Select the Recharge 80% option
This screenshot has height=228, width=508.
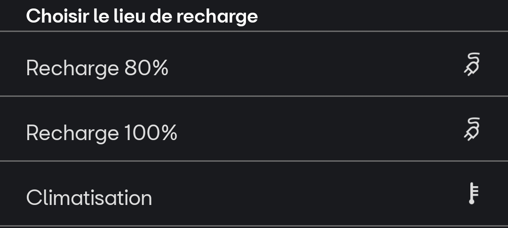[97, 69]
